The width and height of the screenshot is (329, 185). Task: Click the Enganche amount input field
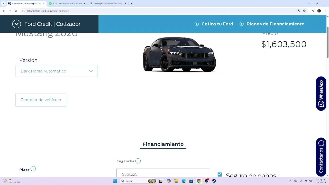coord(163,173)
